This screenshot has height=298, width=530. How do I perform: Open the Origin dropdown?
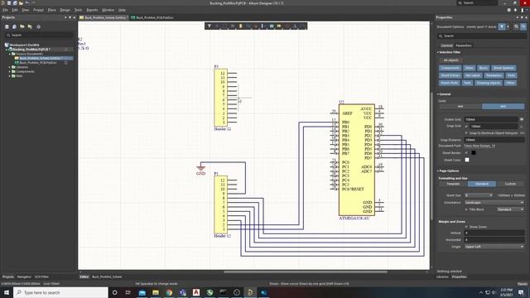[x=494, y=247]
